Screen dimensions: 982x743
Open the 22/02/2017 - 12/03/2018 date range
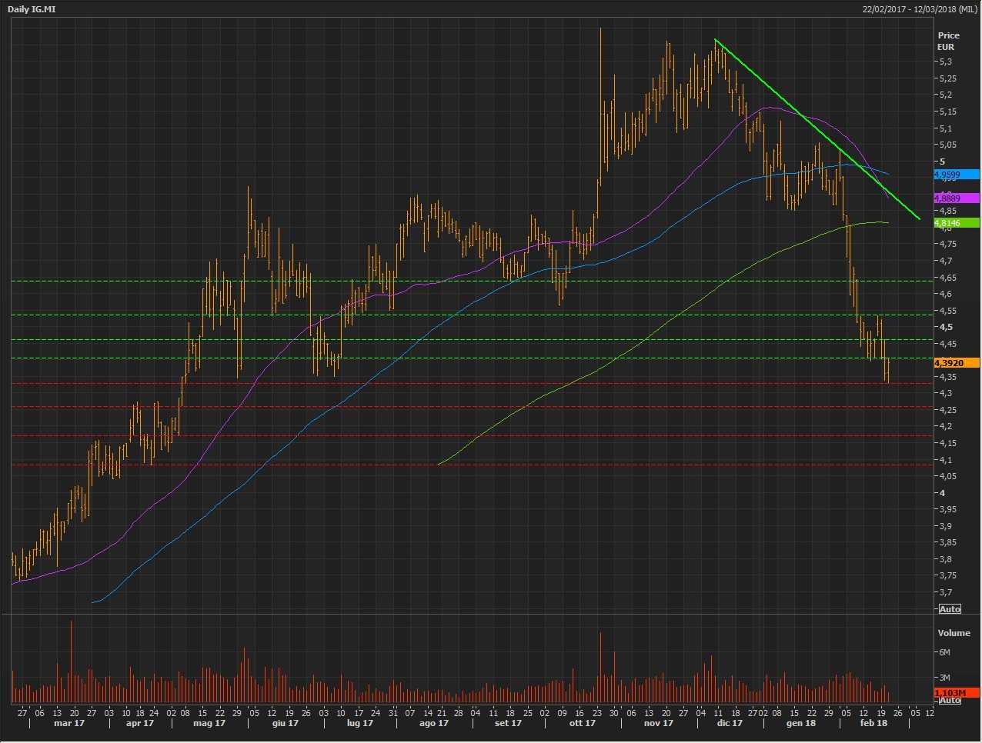click(x=920, y=9)
